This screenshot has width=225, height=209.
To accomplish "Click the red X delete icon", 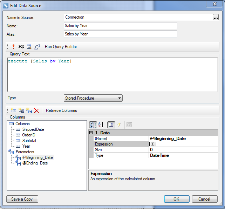I will coord(37,110).
